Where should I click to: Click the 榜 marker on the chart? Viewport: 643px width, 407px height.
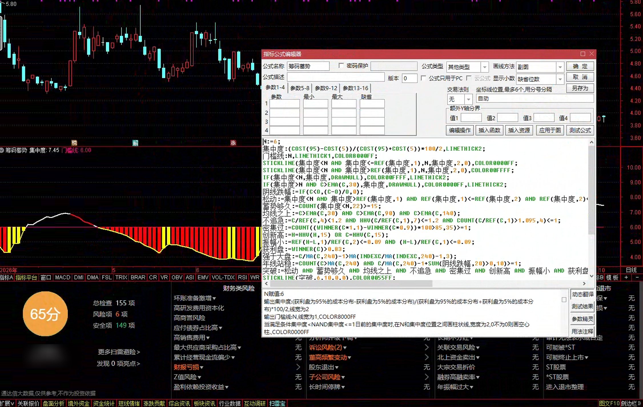[74, 143]
